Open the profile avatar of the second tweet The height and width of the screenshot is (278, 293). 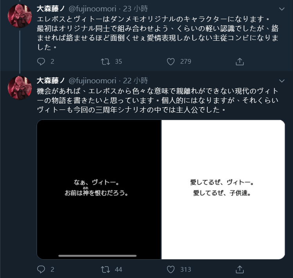click(20, 88)
